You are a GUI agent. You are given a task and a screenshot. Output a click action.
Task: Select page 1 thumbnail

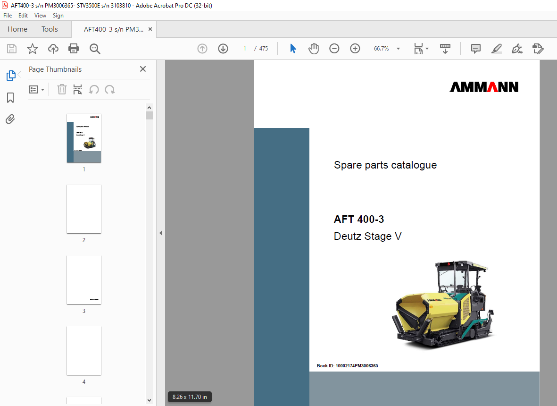coord(84,138)
